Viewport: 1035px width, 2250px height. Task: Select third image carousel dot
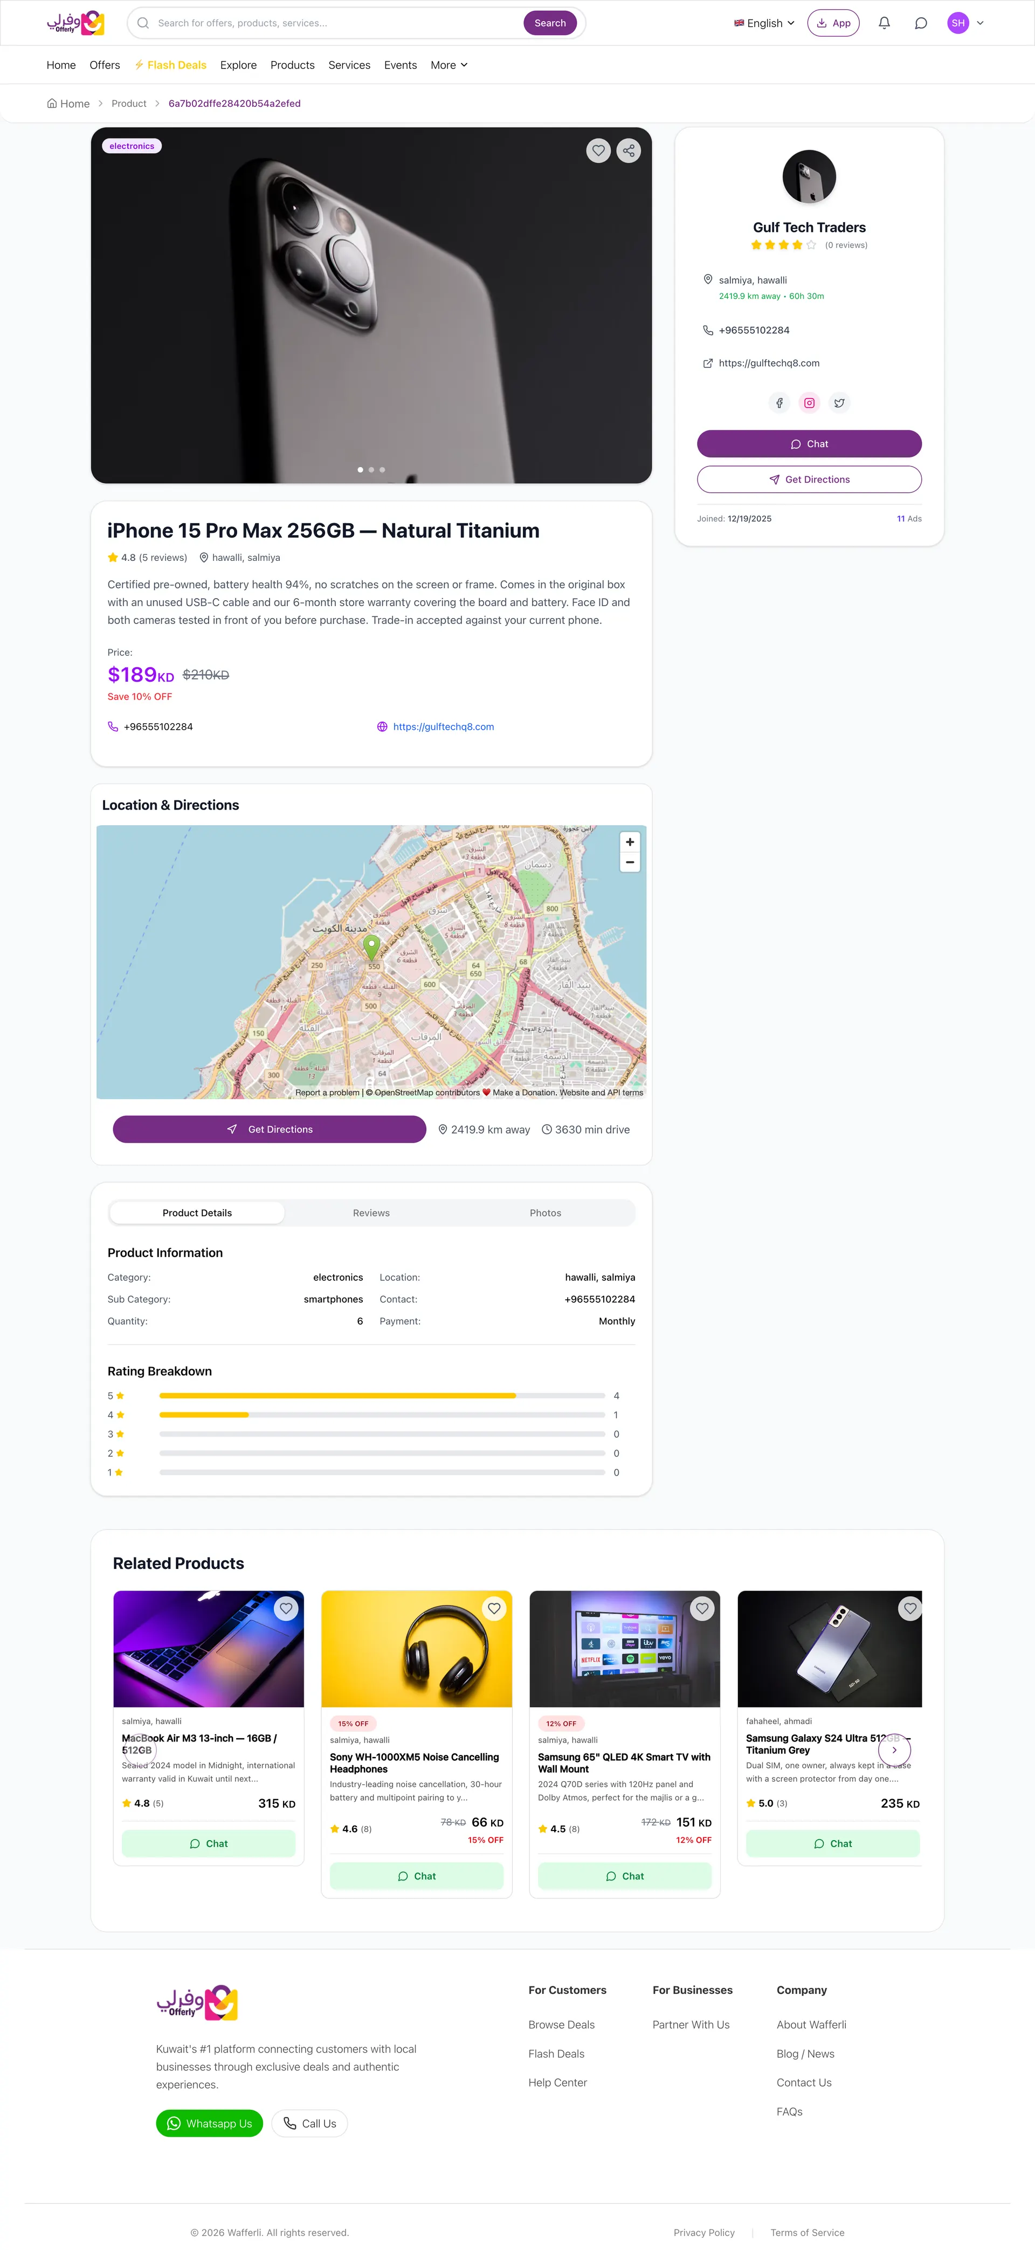382,470
